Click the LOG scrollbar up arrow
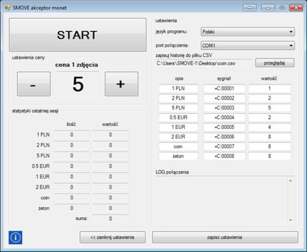This screenshot has height=252, width=307. [x=290, y=181]
